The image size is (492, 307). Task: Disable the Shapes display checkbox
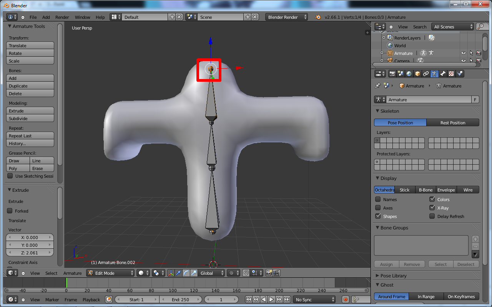click(x=377, y=216)
